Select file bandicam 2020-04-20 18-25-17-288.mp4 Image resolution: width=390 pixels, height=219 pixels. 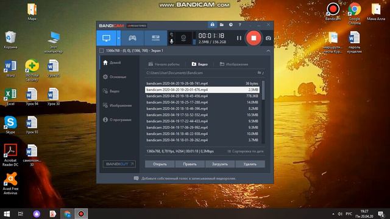click(202, 102)
